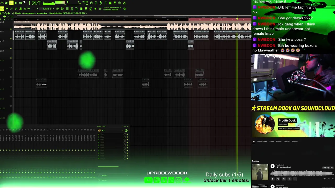Click the zoom magnifier icon in playlist toolbar
The image size is (335, 188).
click(x=5, y=13)
